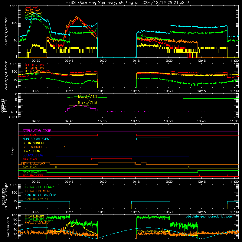Image resolution: width=242 pixels, height=242 pixels.
Task: Select the SC_TRANSMITTER flag label
Action: (x=35, y=147)
